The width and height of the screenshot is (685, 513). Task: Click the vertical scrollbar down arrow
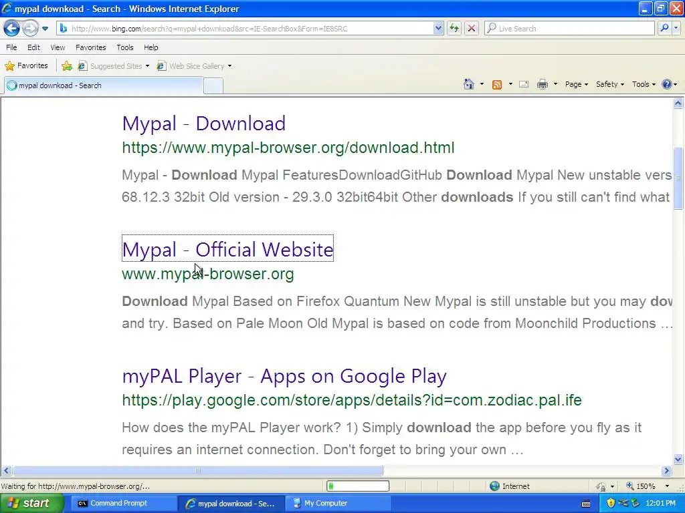tap(678, 459)
